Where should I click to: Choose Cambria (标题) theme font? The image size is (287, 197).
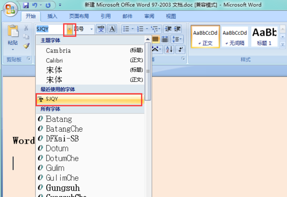[90, 51]
